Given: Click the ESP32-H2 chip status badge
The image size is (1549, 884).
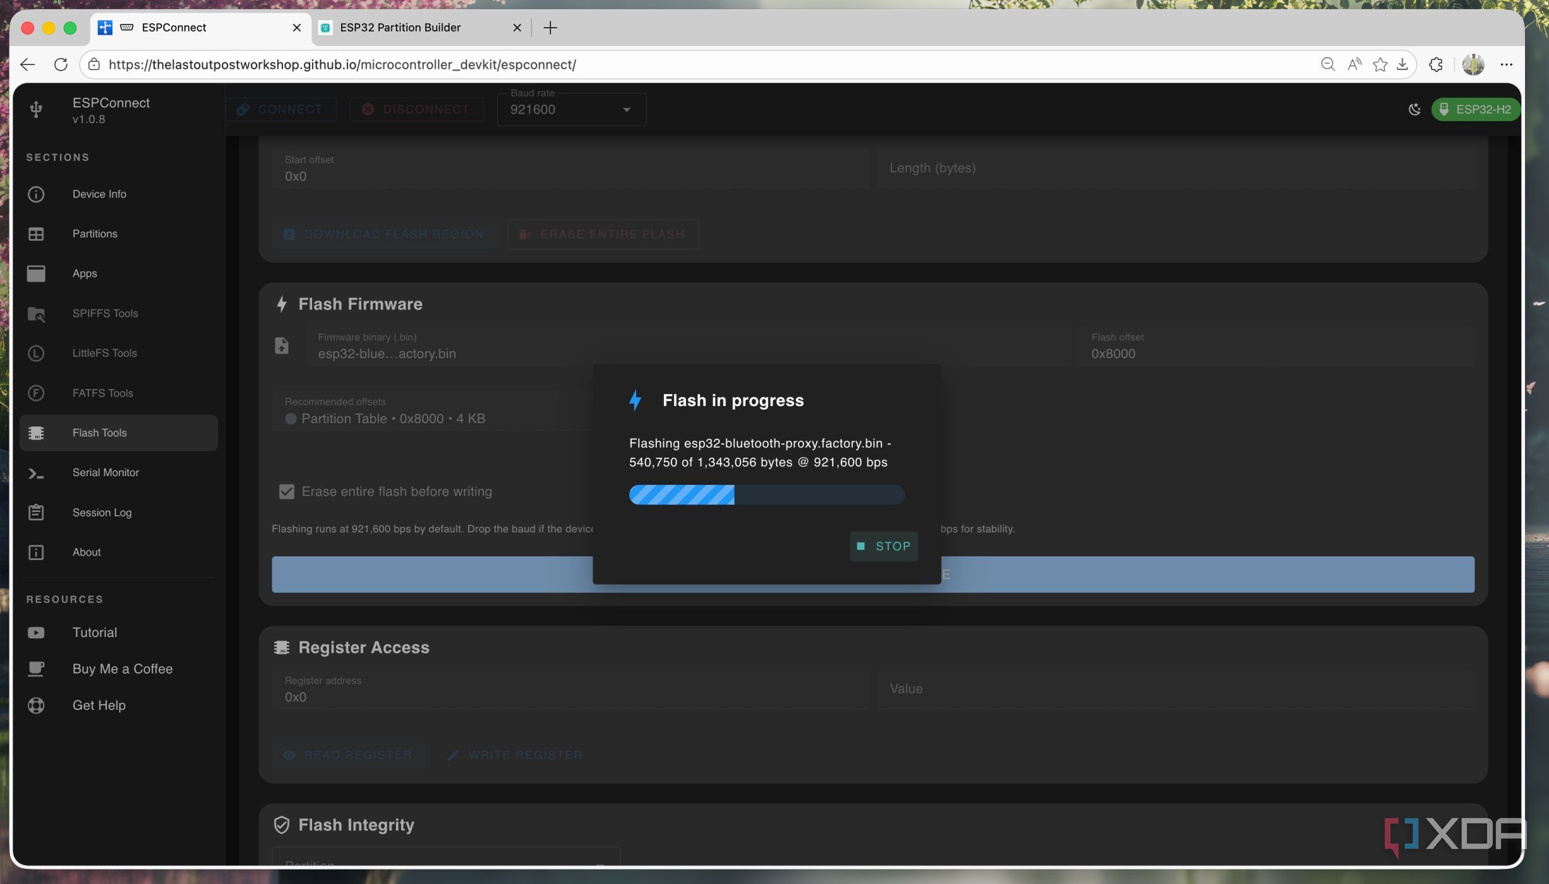Looking at the screenshot, I should (x=1475, y=109).
